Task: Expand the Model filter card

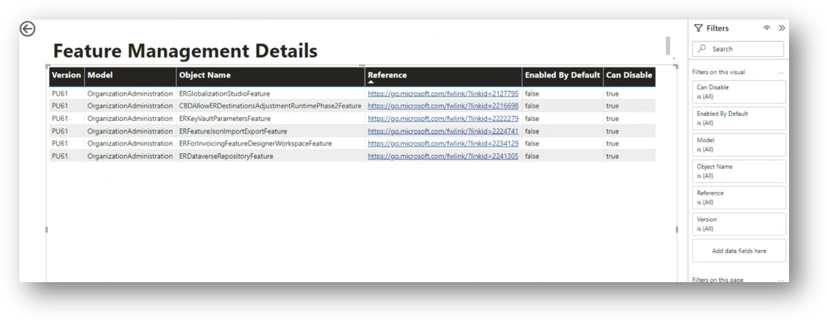Action: tap(739, 145)
